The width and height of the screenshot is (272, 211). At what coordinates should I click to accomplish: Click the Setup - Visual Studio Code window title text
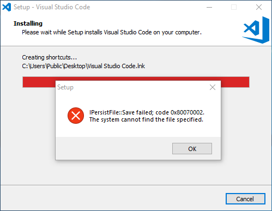pos(52,7)
